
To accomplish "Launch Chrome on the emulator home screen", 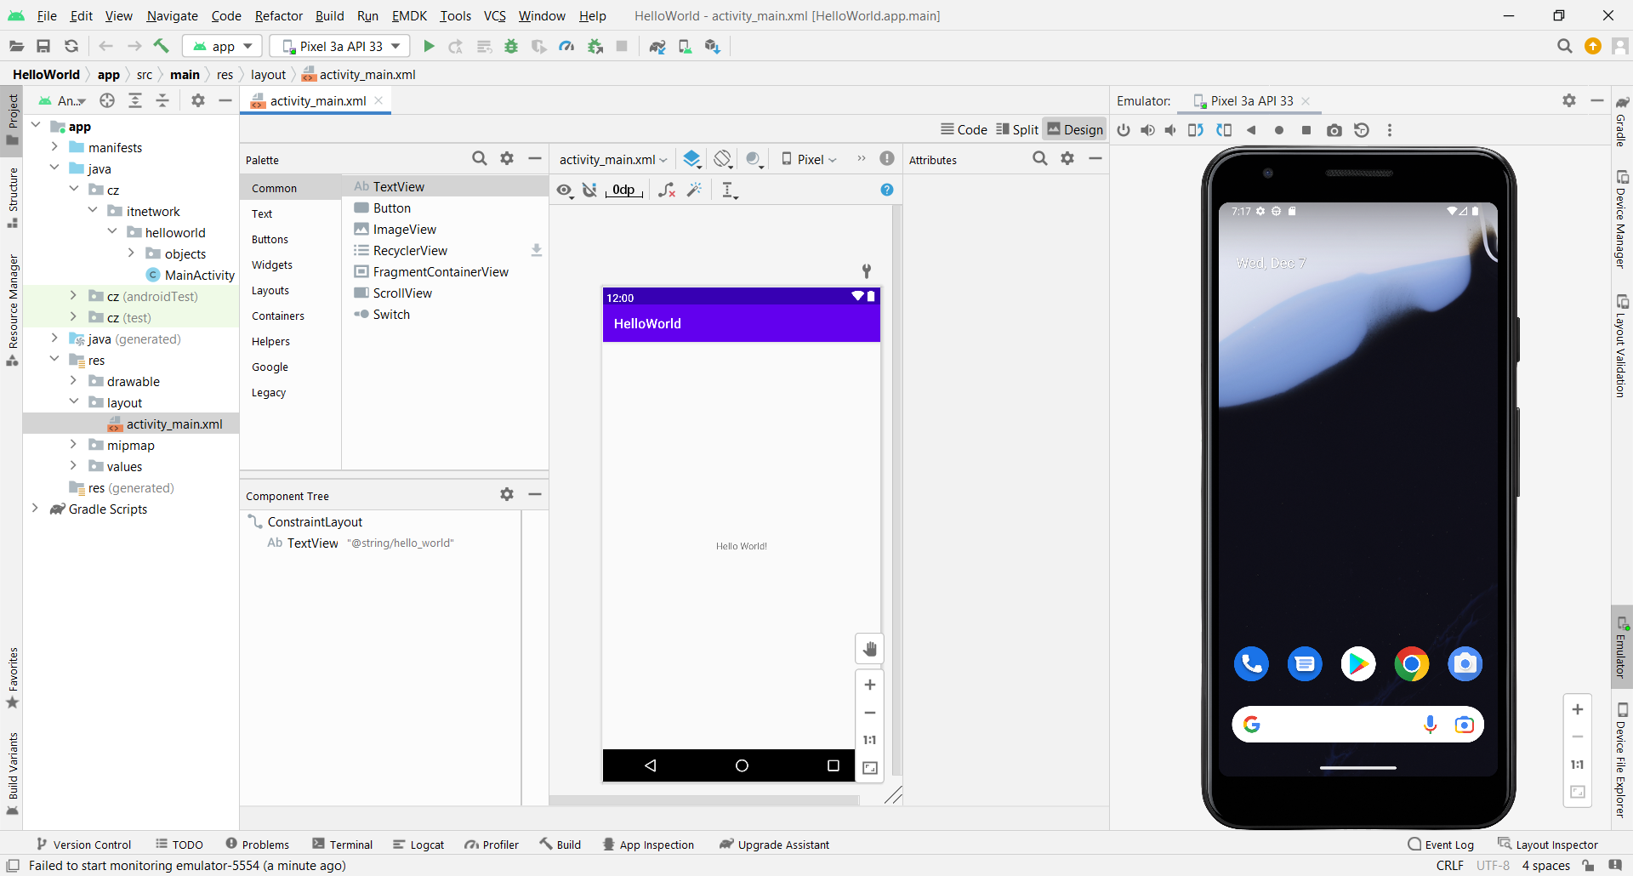I will click(1411, 663).
